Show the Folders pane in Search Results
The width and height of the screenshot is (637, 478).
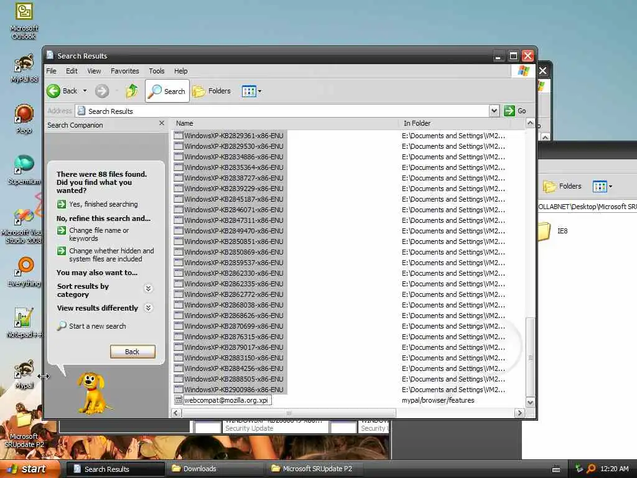tap(212, 91)
